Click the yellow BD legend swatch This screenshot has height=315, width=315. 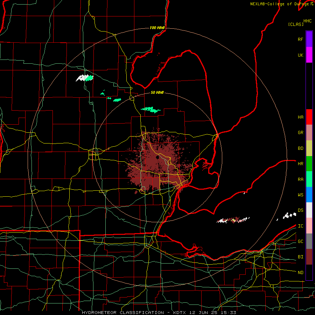(309, 148)
